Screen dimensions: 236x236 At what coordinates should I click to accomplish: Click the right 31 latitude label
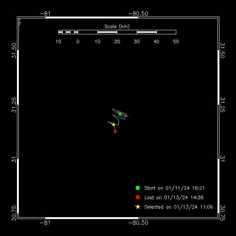click(222, 159)
